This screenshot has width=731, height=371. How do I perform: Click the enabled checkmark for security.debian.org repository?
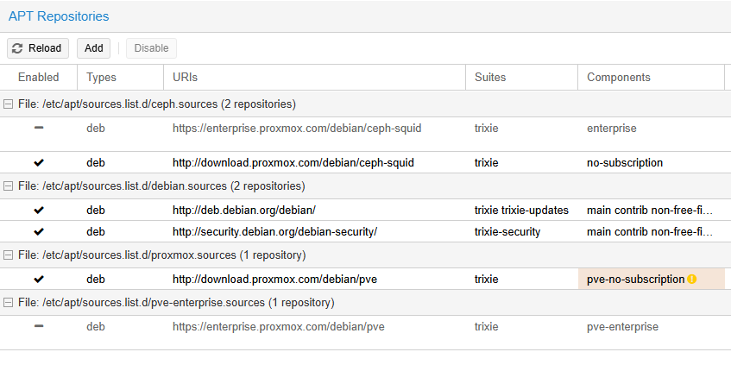[x=39, y=231]
